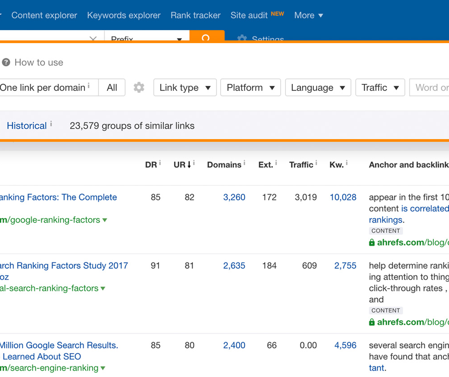Click the info icon next to Kw. column header
Viewport: 449px width, 377px height.
click(347, 163)
